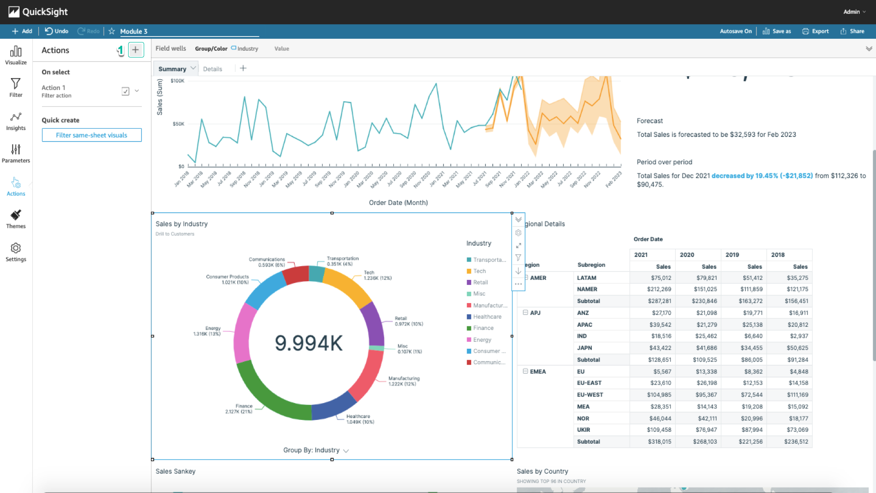Click the Healthcare legend entry
The image size is (876, 493).
[x=484, y=317]
